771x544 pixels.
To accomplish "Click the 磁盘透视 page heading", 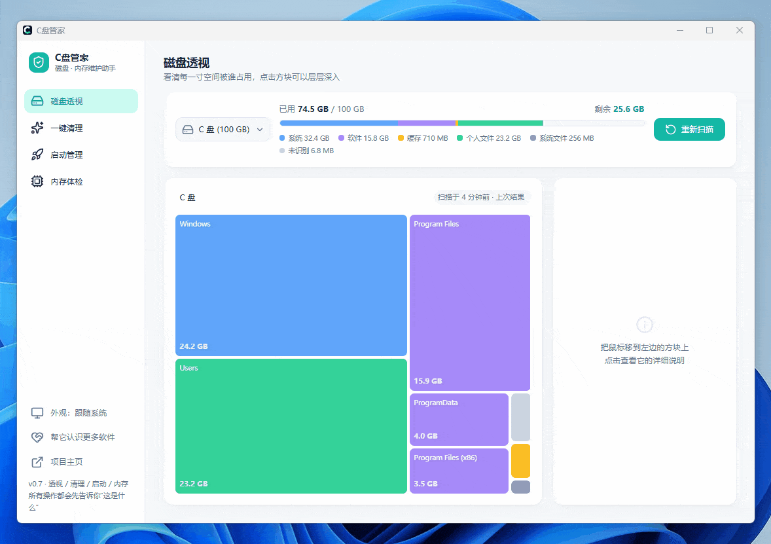I will 187,63.
